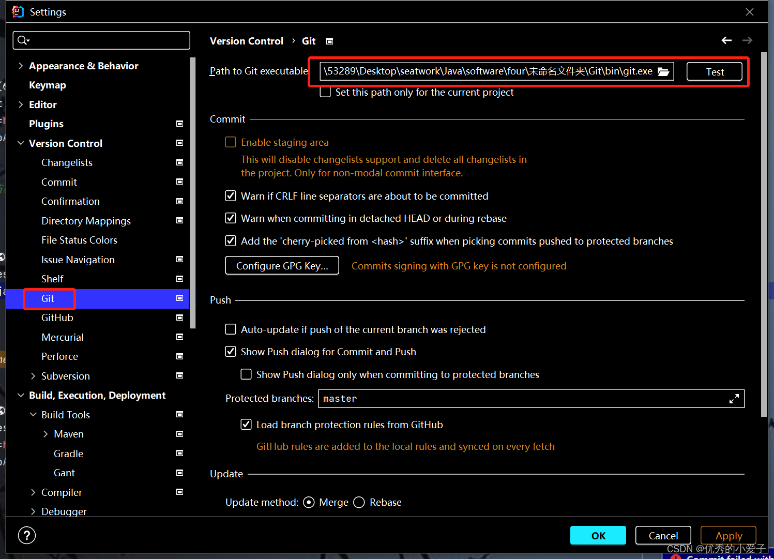
Task: Expand Appearance & Behavior section
Action: click(21, 66)
